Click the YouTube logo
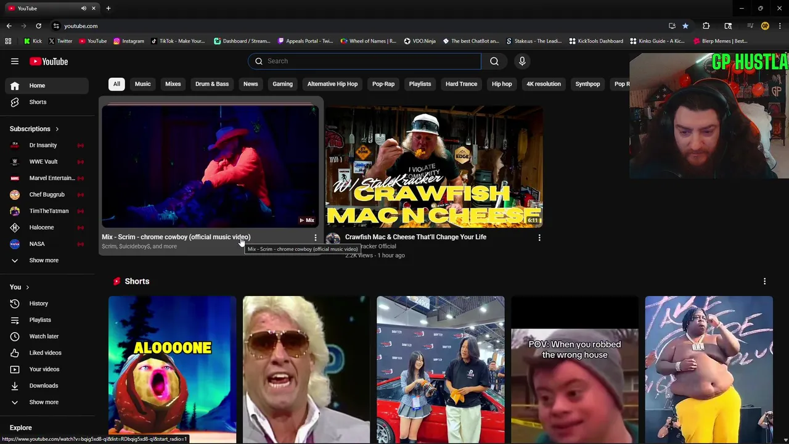 (49, 62)
